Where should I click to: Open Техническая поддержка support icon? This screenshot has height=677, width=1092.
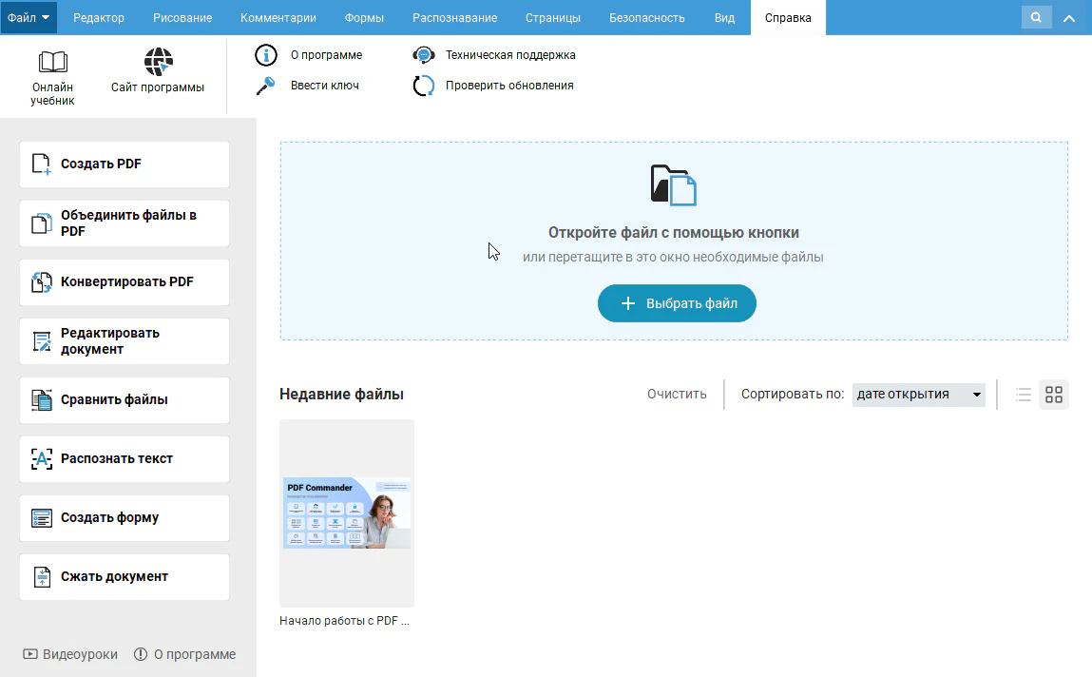(423, 55)
